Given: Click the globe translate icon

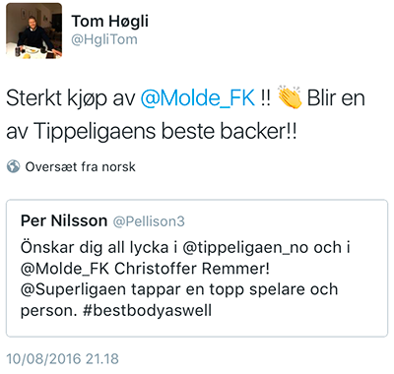Looking at the screenshot, I should (13, 166).
